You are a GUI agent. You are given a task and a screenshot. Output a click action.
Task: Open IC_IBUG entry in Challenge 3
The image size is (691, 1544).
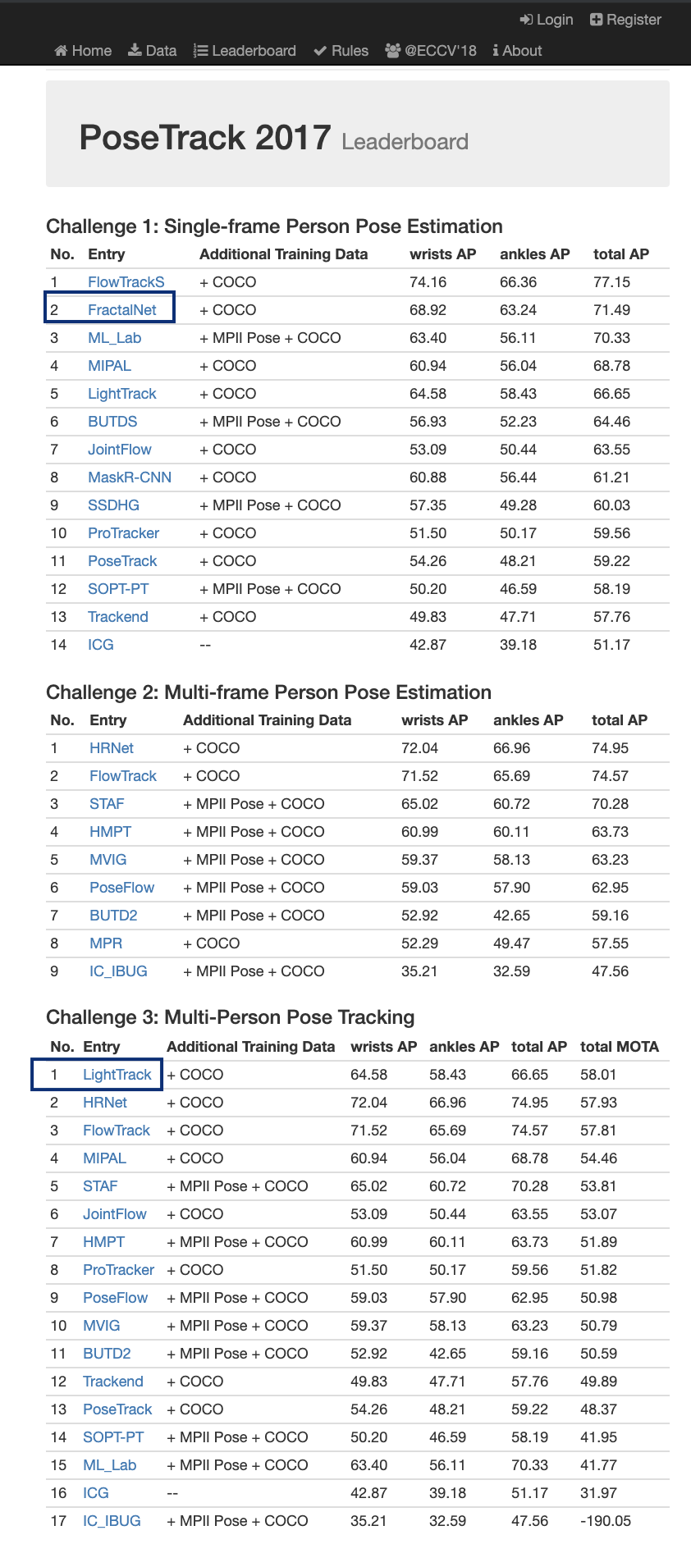[112, 1521]
